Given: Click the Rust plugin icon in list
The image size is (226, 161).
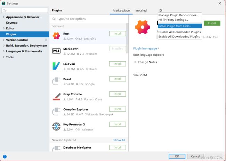Looking at the screenshot, I should (x=56, y=36).
